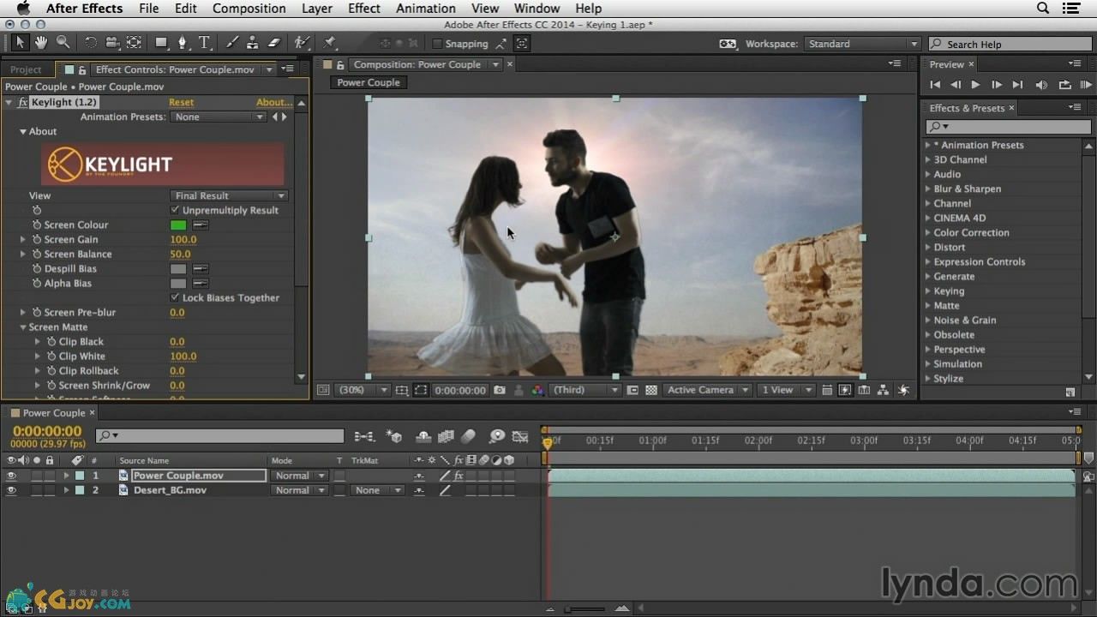Screen dimensions: 1097x617
Task: Click the Despill Bias color swatch
Action: (178, 268)
